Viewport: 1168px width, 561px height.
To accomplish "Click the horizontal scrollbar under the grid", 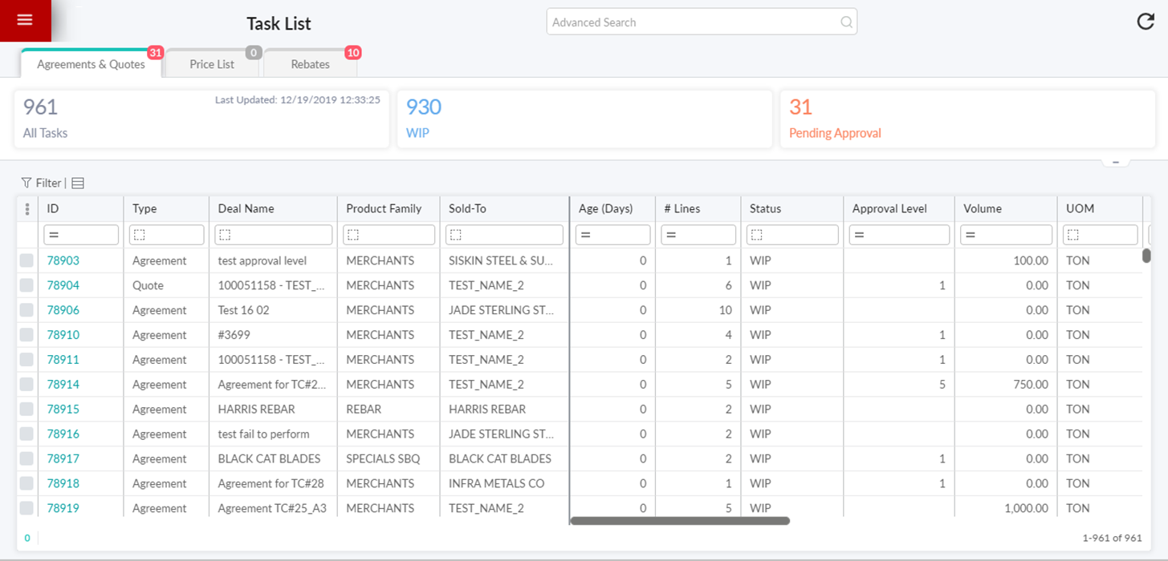I will click(680, 521).
